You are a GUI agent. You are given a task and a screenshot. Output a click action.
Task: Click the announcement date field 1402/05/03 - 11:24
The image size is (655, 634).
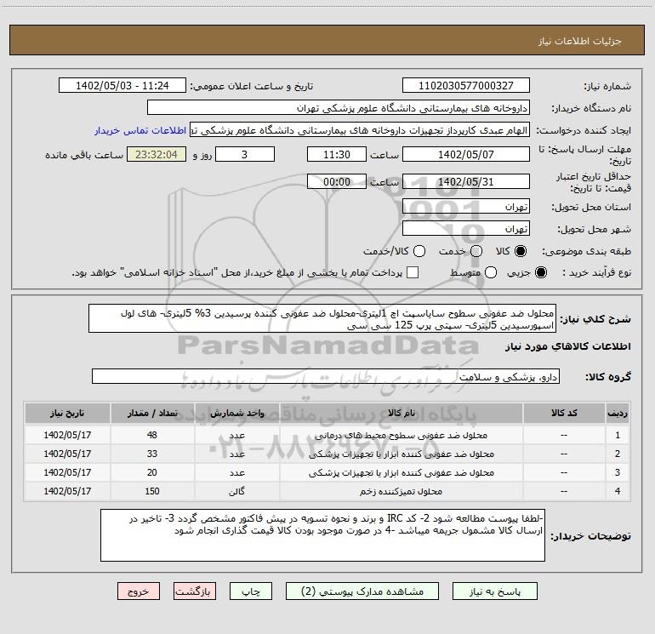click(x=122, y=85)
